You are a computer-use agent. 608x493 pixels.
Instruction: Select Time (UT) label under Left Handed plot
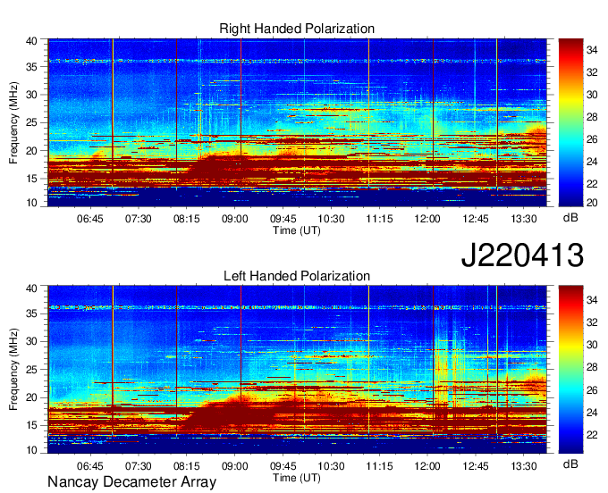pyautogui.click(x=297, y=478)
